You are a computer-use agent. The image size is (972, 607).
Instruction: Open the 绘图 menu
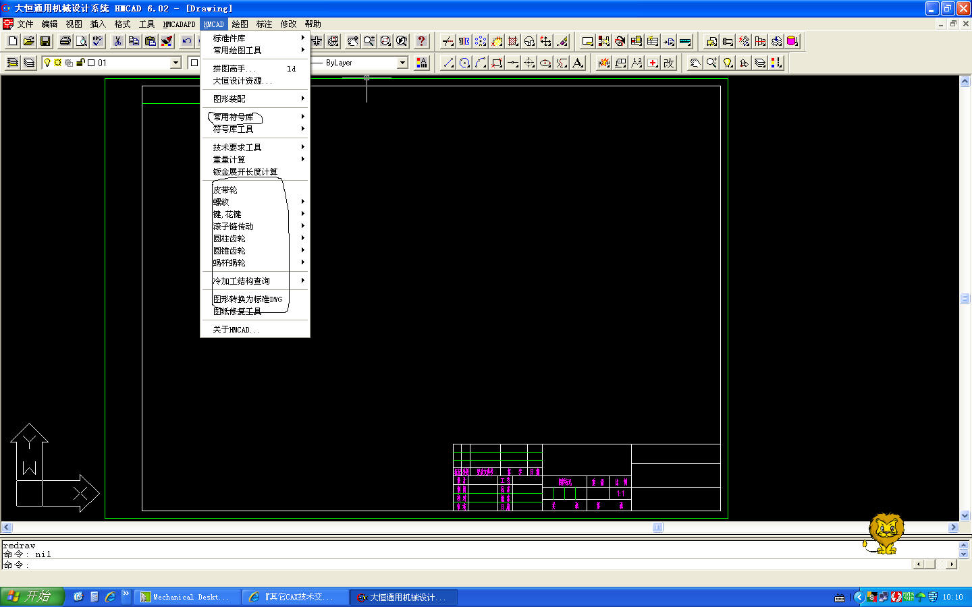240,24
